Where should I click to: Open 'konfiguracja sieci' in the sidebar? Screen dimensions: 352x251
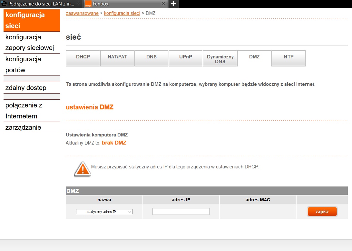point(32,20)
